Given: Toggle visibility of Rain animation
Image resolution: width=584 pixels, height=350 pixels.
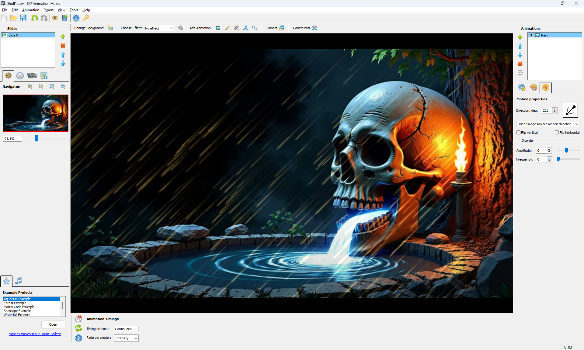Looking at the screenshot, I should point(531,35).
